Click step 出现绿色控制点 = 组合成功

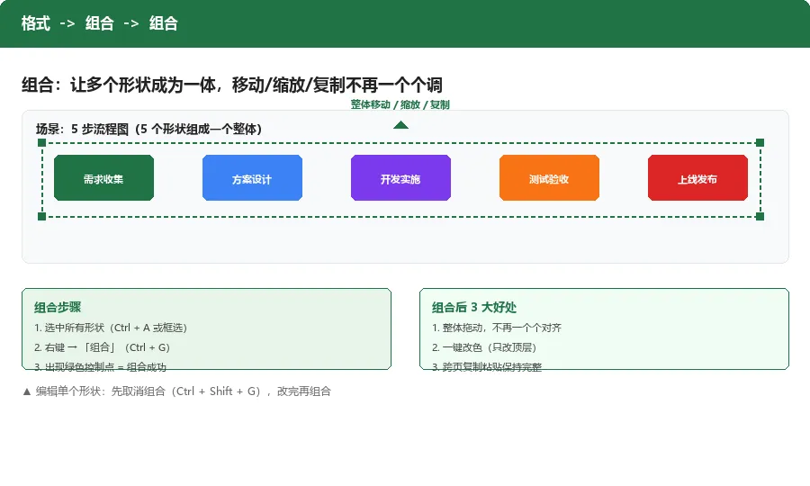pyautogui.click(x=100, y=366)
